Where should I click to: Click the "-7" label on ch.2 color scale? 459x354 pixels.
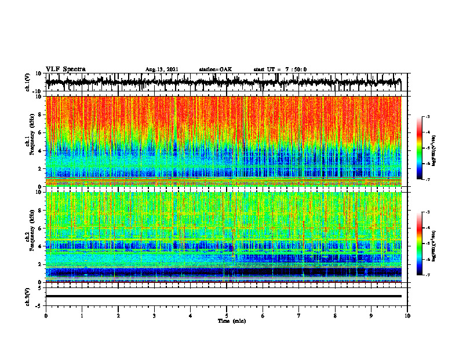[x=427, y=275]
